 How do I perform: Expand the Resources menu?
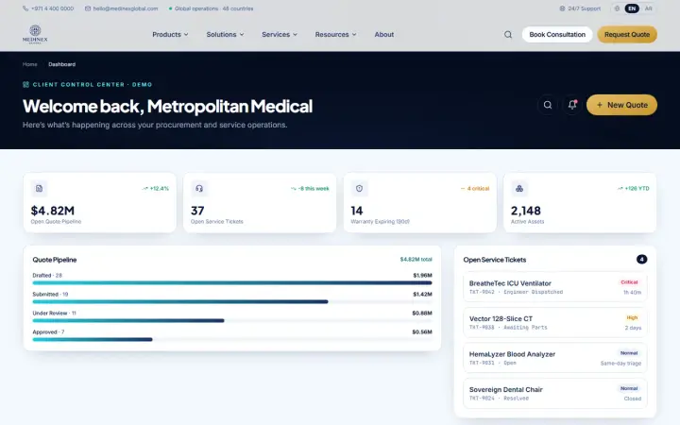click(x=335, y=34)
